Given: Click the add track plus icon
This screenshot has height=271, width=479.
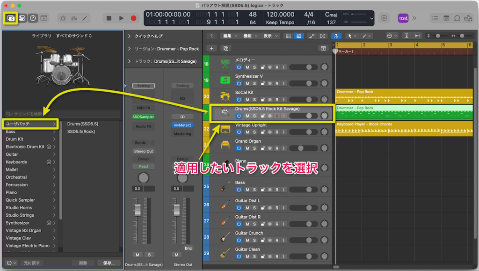Looking at the screenshot, I should coord(211,48).
